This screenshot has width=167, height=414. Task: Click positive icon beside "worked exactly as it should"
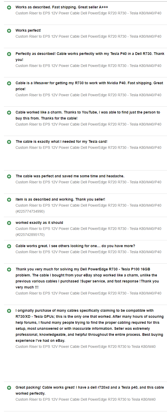9,223
